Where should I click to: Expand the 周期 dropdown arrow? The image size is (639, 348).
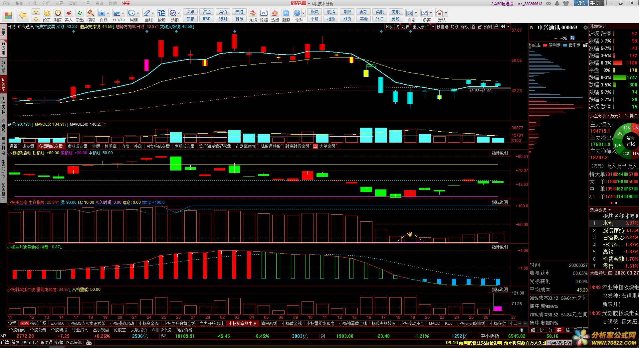click(138, 13)
